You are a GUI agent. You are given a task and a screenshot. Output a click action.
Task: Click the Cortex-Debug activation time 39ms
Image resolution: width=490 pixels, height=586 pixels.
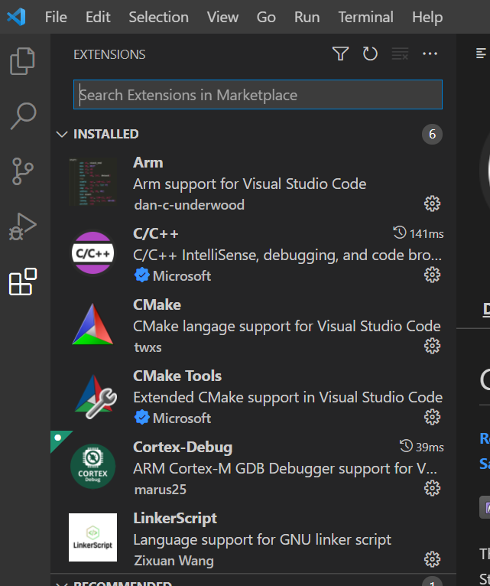pos(422,447)
